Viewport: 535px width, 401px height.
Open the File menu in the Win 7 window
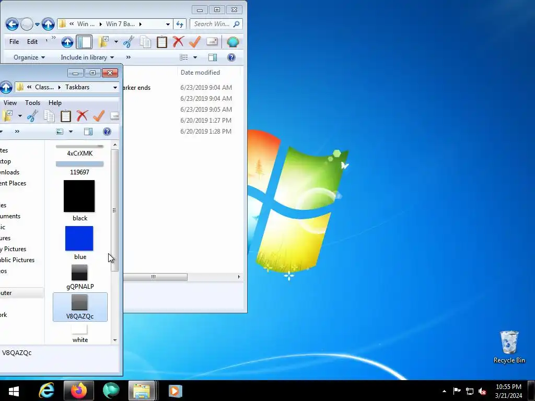(x=14, y=42)
